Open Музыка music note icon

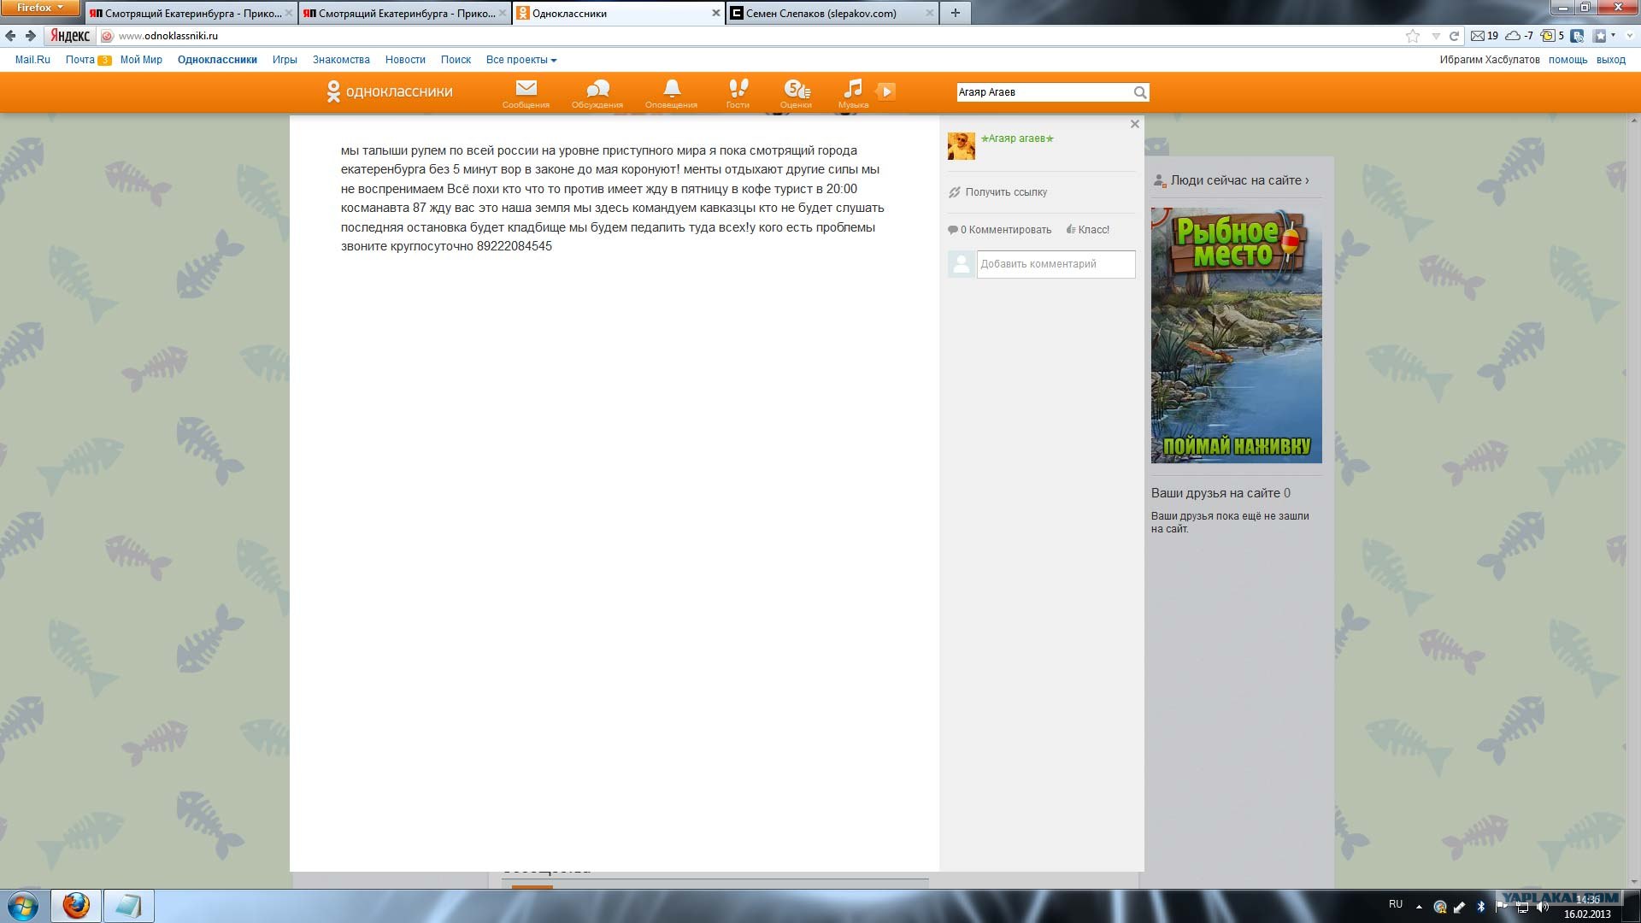[853, 92]
